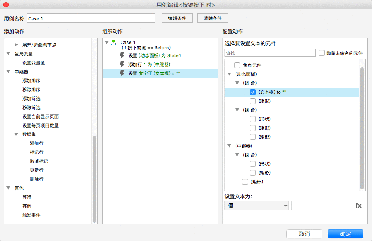The height and width of the screenshot is (241, 372).
Task: Uncheck the (文本框) to "" checkbox
Action: click(x=253, y=92)
